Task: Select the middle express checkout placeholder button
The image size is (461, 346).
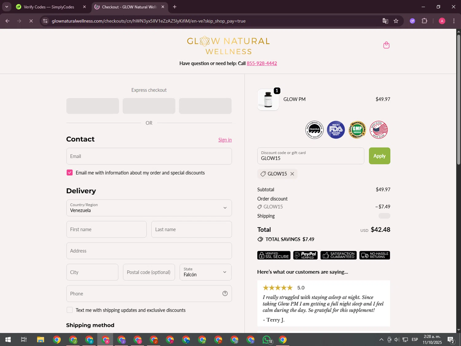Action: pyautogui.click(x=149, y=106)
